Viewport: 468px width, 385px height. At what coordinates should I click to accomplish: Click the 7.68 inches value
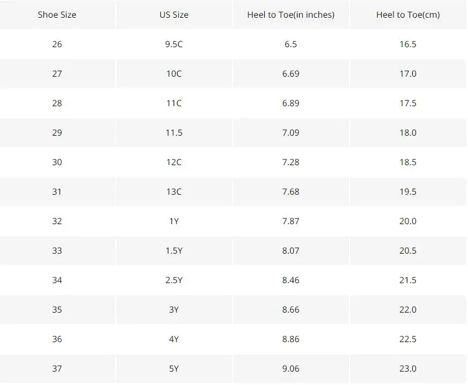tap(291, 191)
